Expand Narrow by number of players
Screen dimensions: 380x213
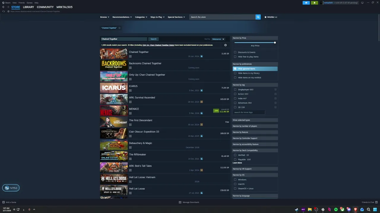click(x=255, y=126)
